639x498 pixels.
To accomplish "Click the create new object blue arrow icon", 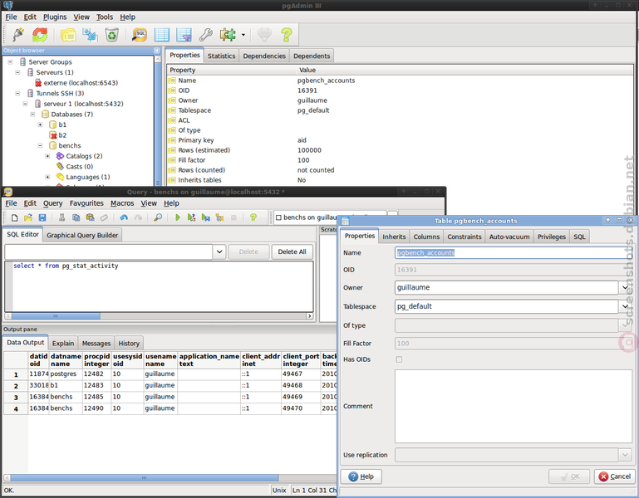I will coord(90,35).
